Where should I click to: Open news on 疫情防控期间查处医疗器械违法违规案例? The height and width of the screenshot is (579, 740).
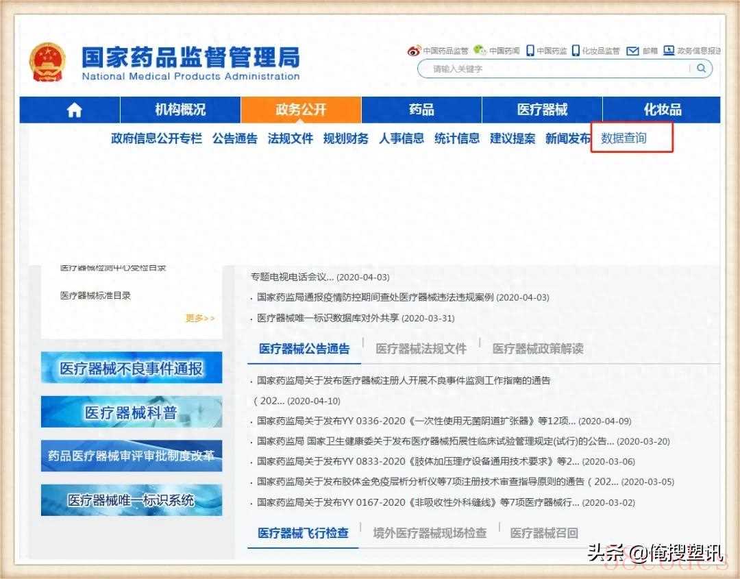click(403, 297)
